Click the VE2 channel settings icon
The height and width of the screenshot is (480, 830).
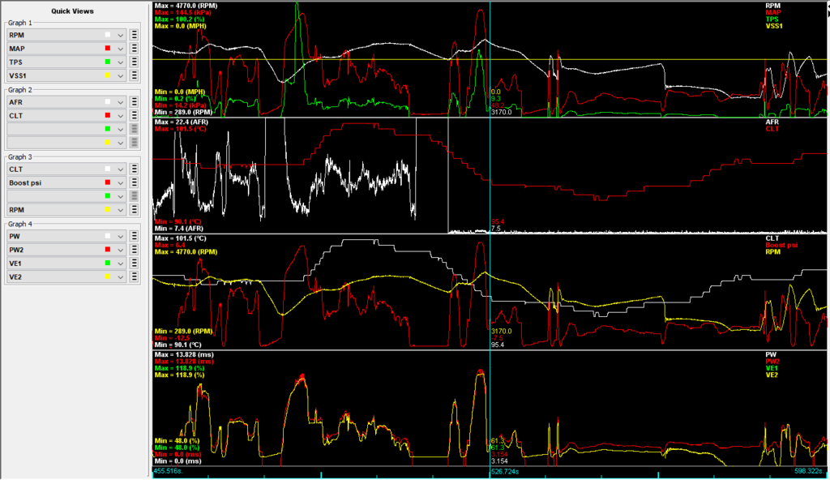click(135, 276)
